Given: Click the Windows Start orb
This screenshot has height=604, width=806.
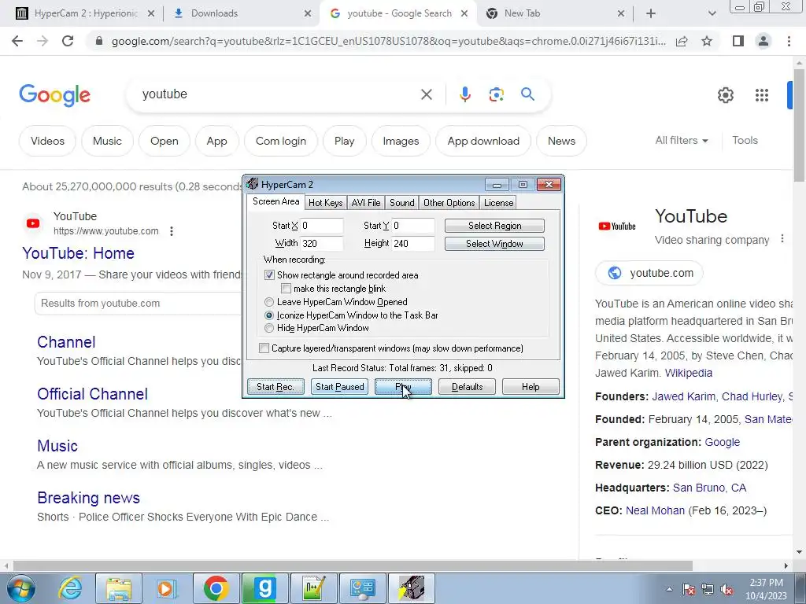Looking at the screenshot, I should pyautogui.click(x=20, y=588).
